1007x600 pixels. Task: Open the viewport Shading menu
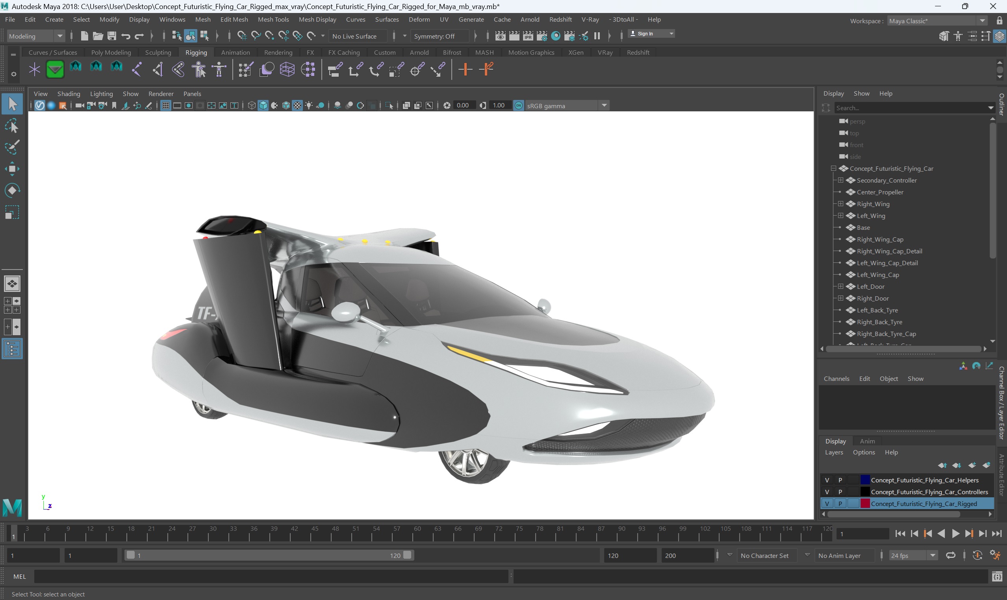69,94
